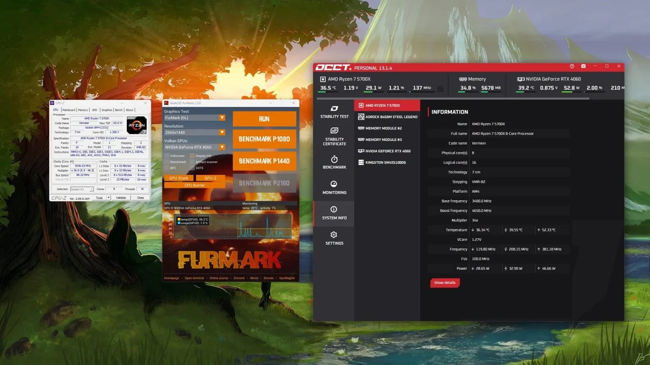Toggle DXT5 checkbox in FurMark
650x365 pixels.
pos(192,168)
